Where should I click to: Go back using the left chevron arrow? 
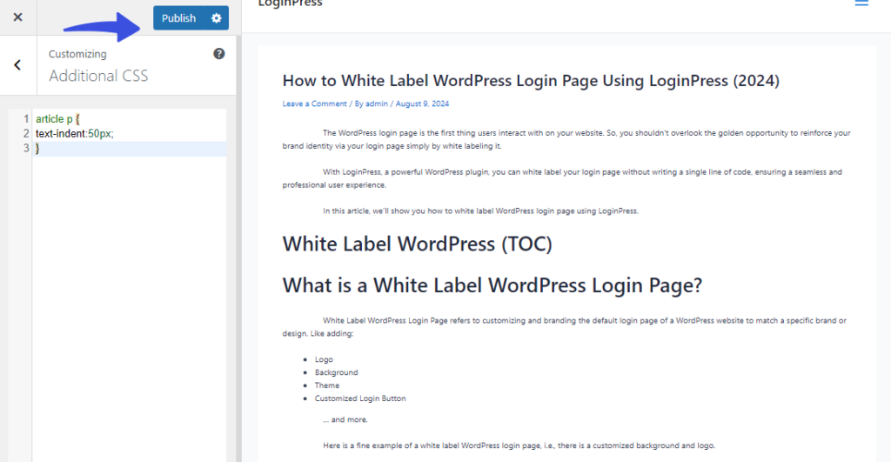[x=17, y=64]
